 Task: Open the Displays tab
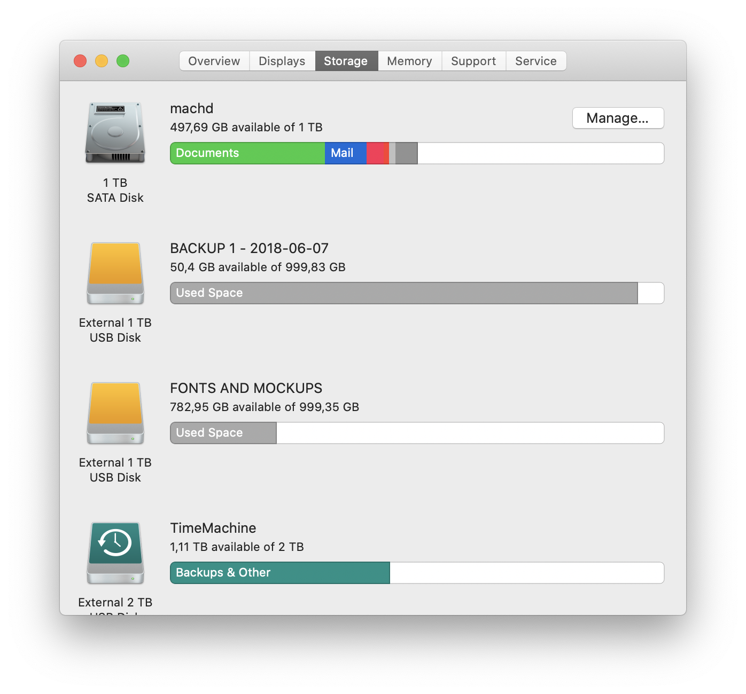tap(282, 61)
